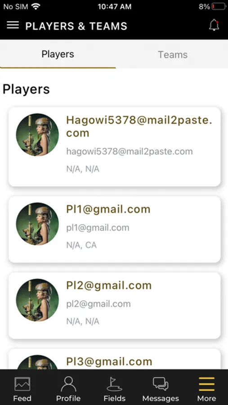Open Pl1@gmail.com player name
This screenshot has width=228, height=405.
[x=108, y=209]
